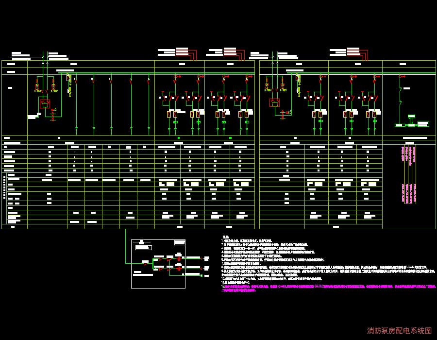This screenshot has width=437, height=340.
Task: Select the red transfer switch box in left panel
Action: (x=45, y=103)
